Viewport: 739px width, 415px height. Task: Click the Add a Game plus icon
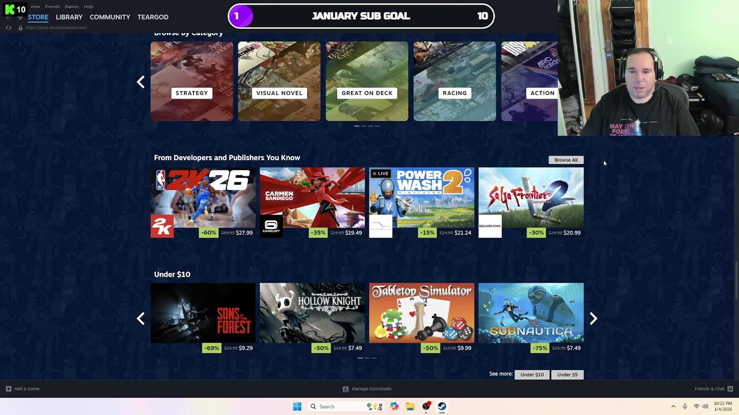[x=8, y=388]
